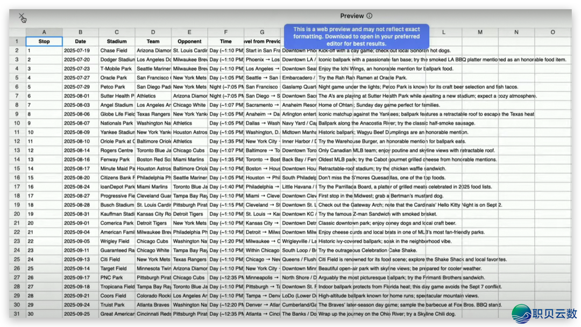Select row number 20 header
The image size is (581, 327).
(x=17, y=214)
